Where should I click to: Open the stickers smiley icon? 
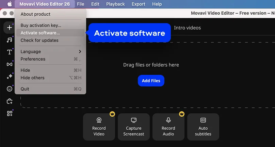coord(9,89)
